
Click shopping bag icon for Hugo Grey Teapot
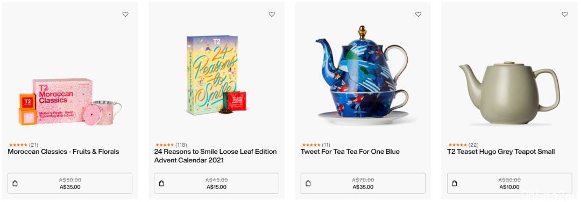454,183
